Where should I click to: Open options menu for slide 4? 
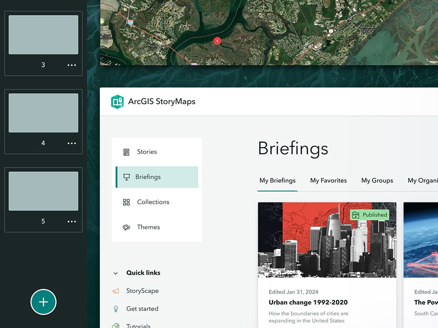click(x=72, y=143)
